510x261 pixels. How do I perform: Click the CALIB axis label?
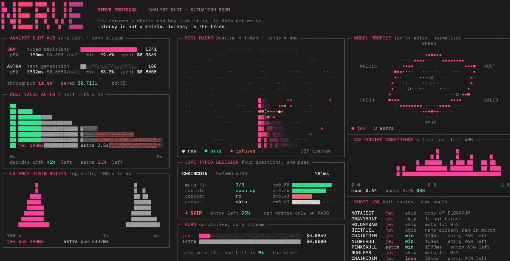click(x=491, y=100)
